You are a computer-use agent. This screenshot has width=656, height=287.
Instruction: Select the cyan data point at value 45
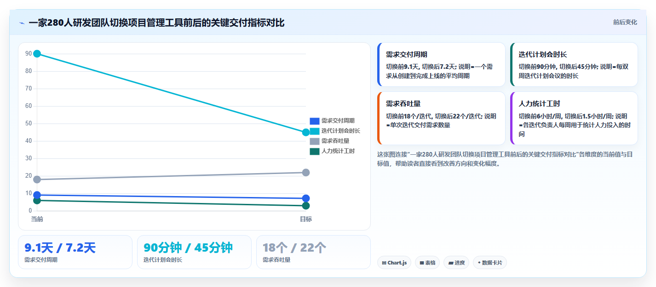pyautogui.click(x=306, y=132)
